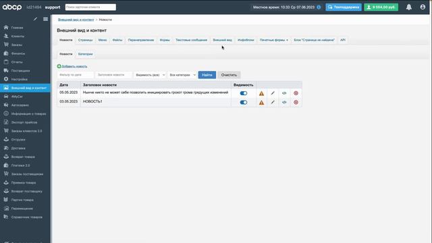Open user account profile icon
The height and width of the screenshot is (243, 432).
(423, 7)
